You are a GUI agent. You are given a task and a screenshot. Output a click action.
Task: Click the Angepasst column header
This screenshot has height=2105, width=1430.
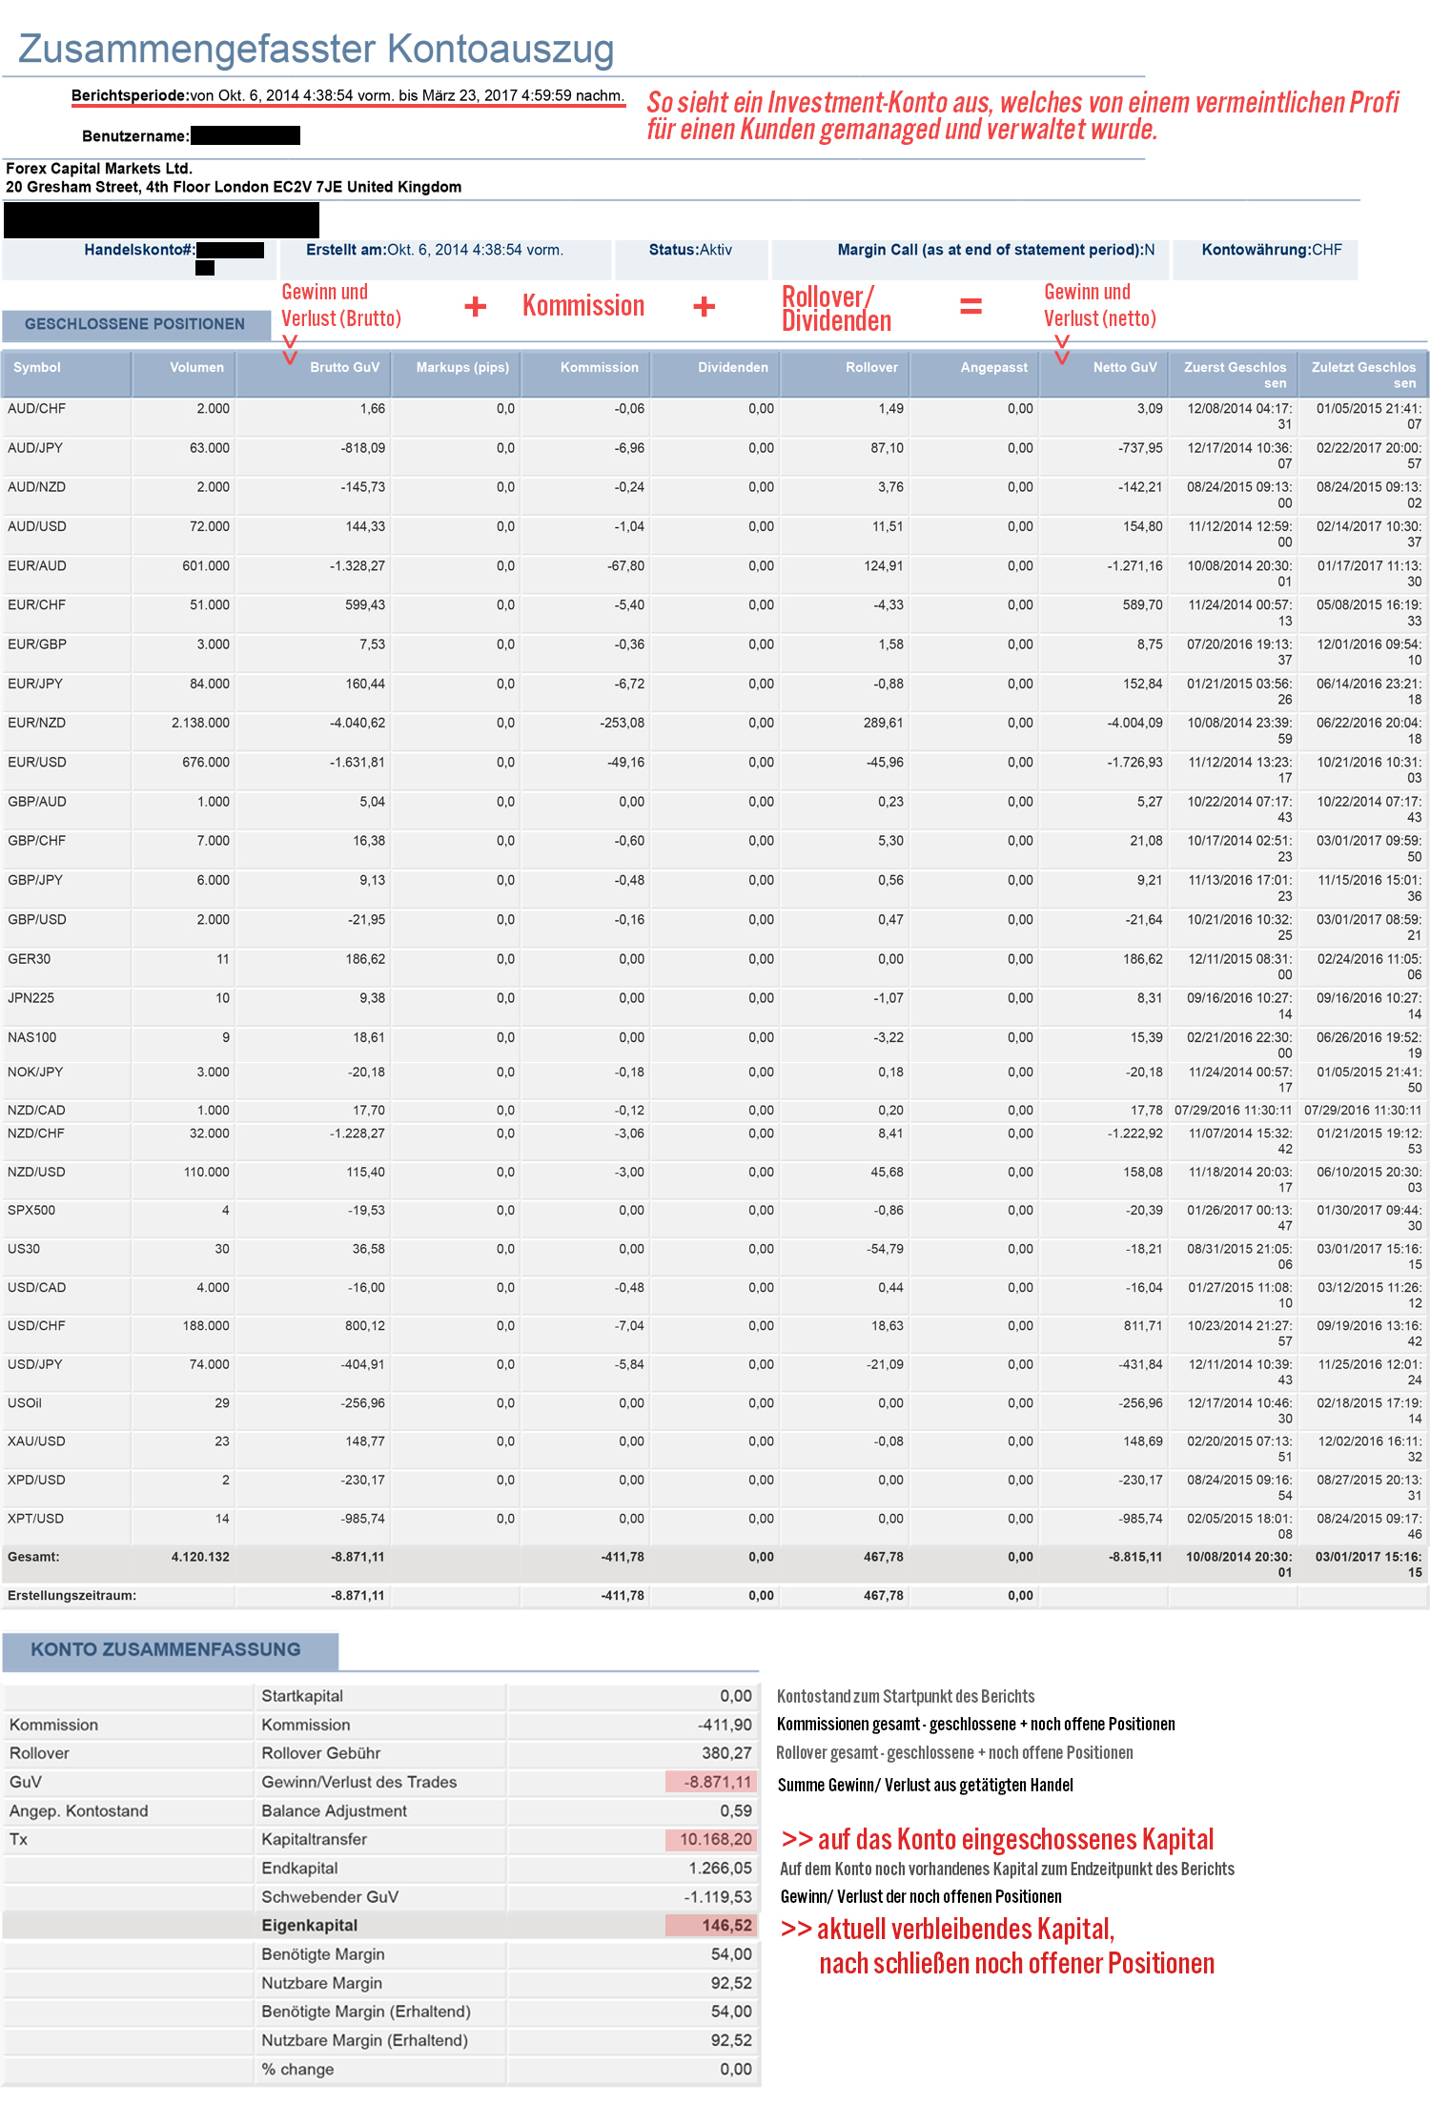coord(974,374)
